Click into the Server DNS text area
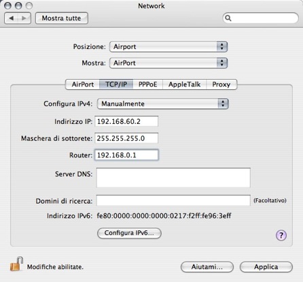303x282 pixels. pyautogui.click(x=173, y=178)
